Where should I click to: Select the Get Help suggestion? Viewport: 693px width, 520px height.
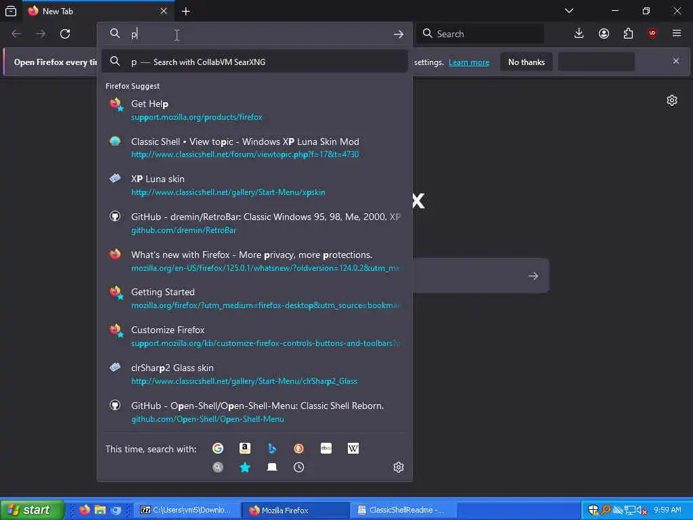(254, 110)
